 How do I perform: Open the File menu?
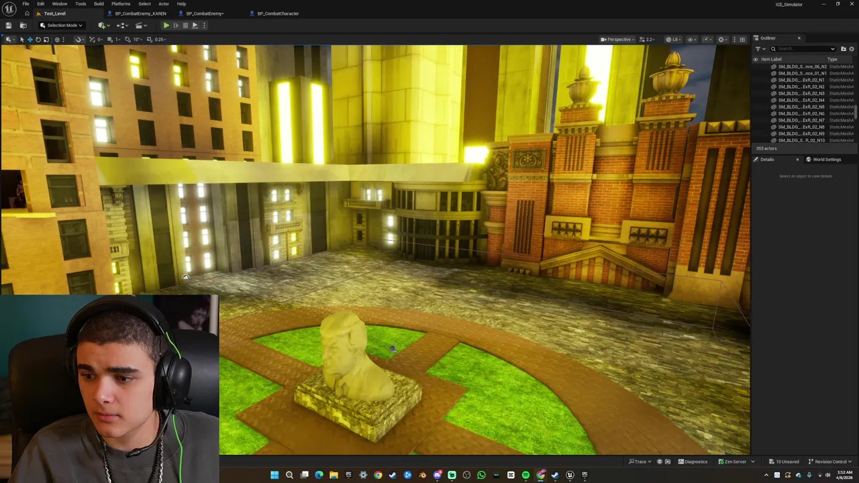(26, 4)
